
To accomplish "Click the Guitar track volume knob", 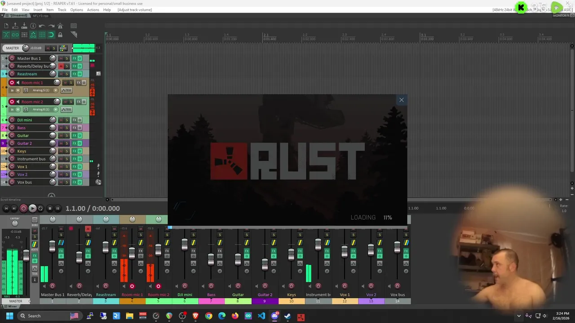I will (x=53, y=135).
